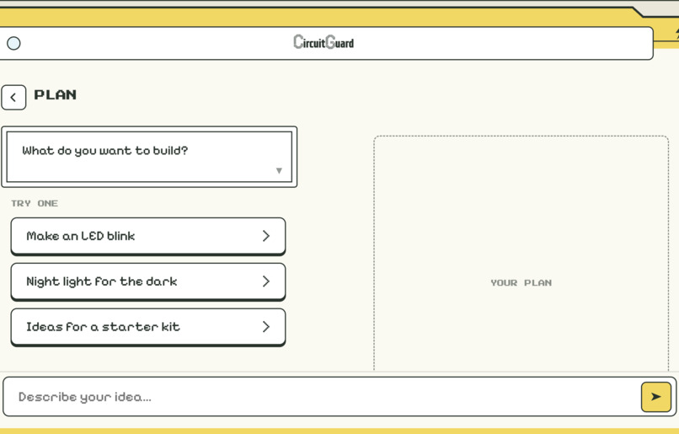Open the "What do you want to build?" dropdown arrow
This screenshot has height=434, width=679.
[x=279, y=171]
